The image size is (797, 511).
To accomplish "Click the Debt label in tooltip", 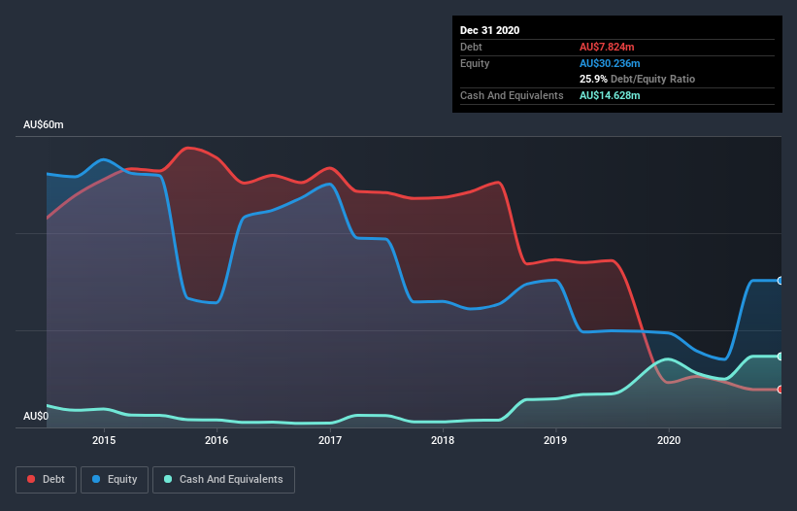I will click(x=471, y=47).
